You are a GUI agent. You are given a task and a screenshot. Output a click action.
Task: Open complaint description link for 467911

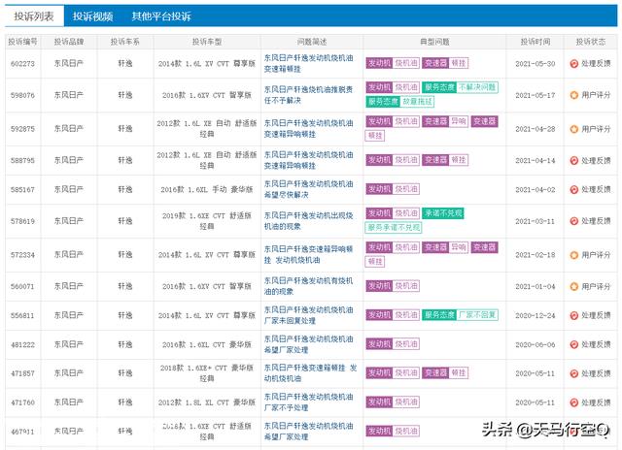point(309,432)
